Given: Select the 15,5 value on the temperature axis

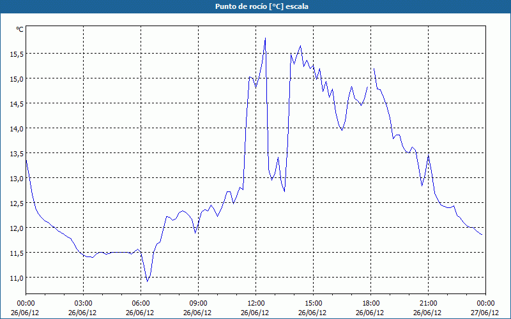Looking at the screenshot, I should tap(17, 54).
